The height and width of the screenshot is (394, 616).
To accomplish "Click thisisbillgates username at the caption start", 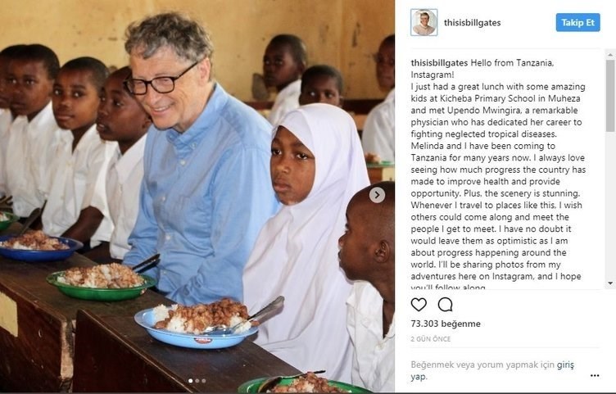I will [439, 63].
